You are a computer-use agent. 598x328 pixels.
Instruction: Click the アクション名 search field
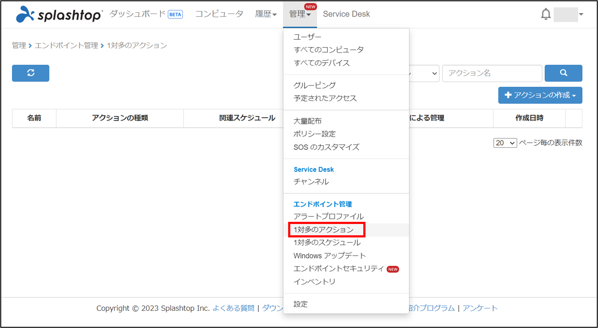click(492, 73)
